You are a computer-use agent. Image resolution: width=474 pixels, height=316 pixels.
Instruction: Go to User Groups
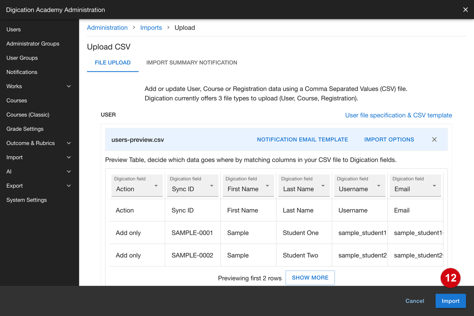point(22,58)
